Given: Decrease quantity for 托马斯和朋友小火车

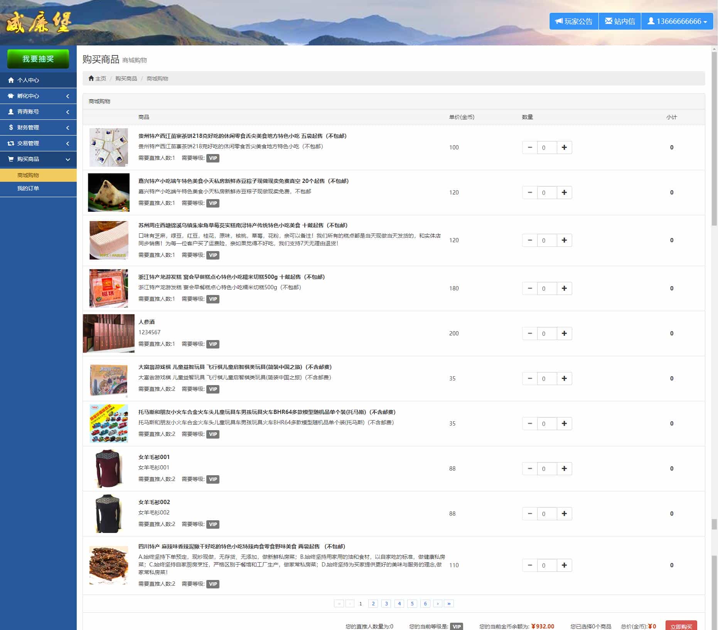Looking at the screenshot, I should point(530,424).
